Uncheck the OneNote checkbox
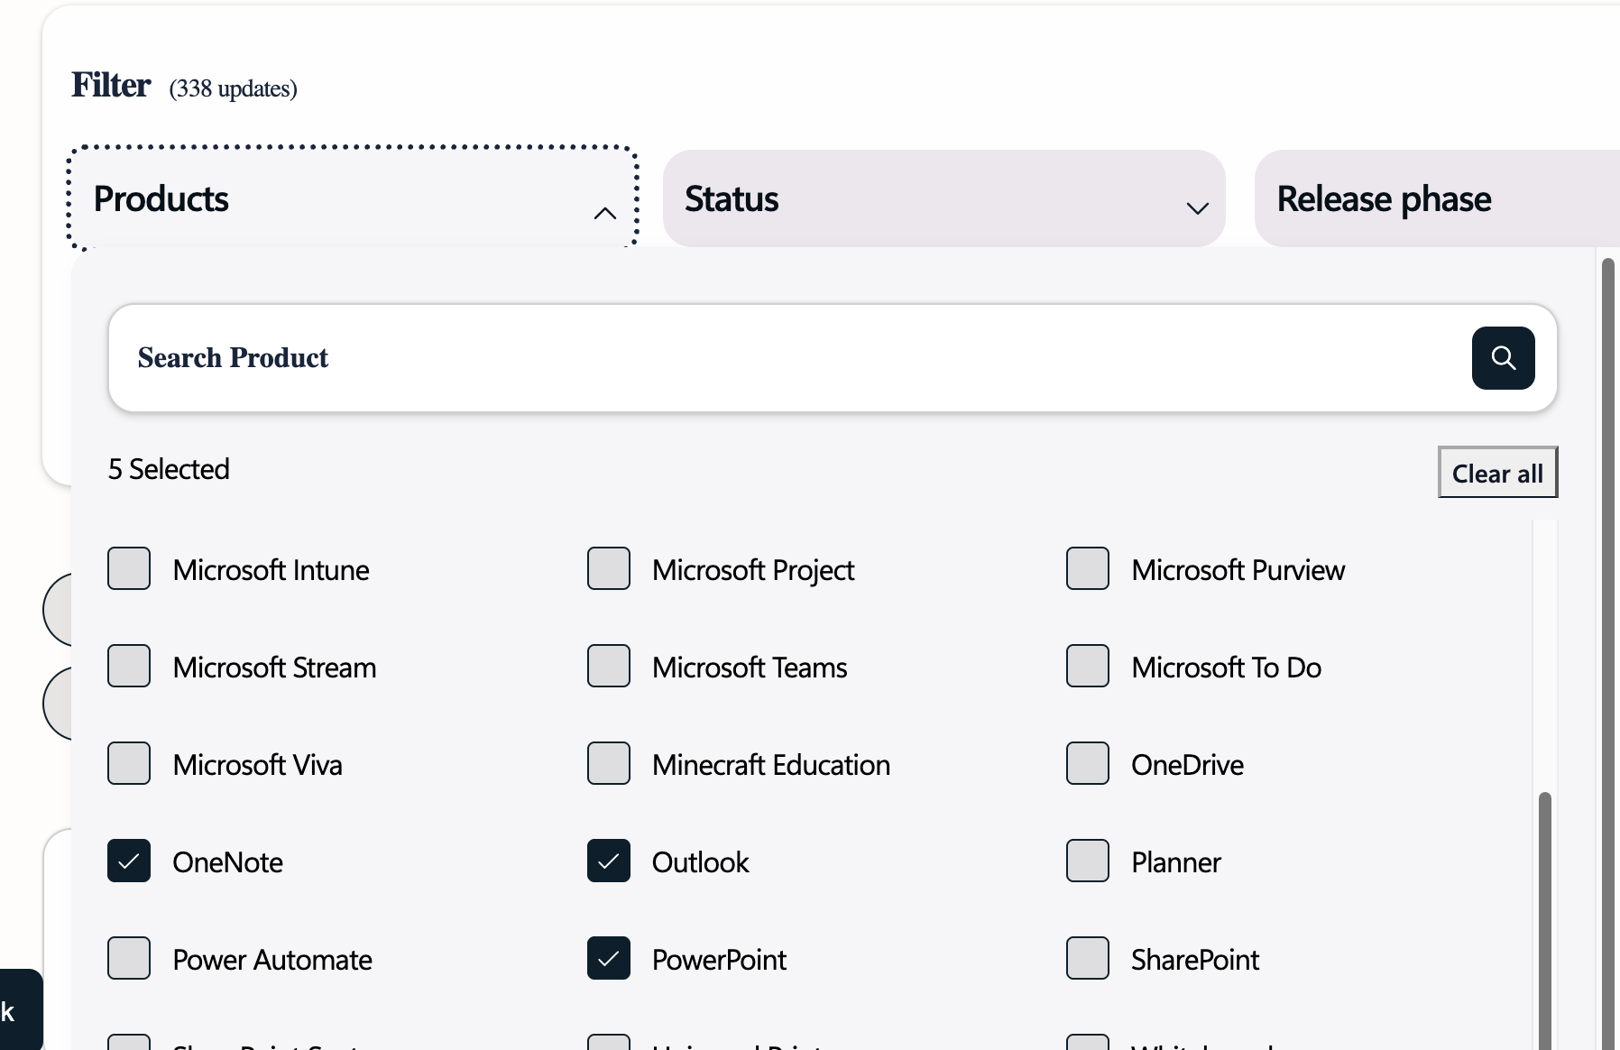 coord(129,861)
